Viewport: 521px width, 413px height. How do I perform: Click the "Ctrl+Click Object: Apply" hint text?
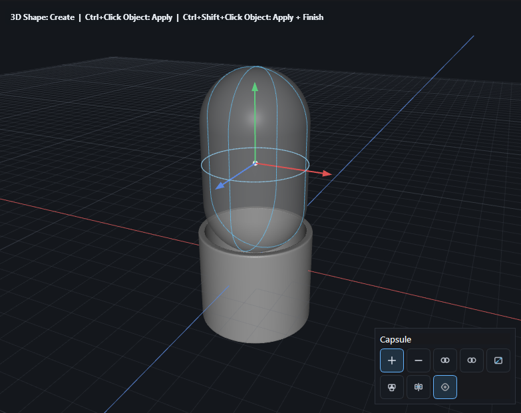(128, 17)
